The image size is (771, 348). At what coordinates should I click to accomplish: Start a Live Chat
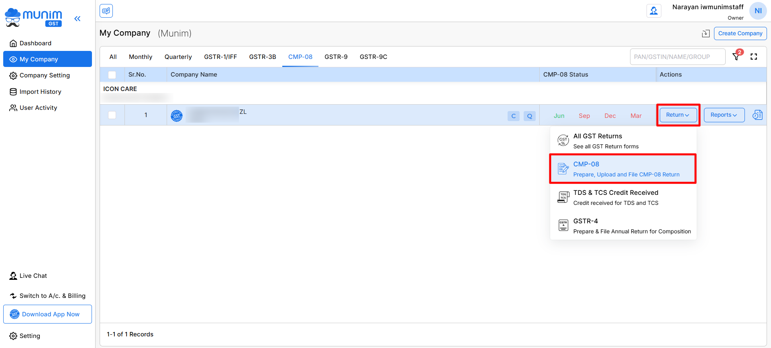point(28,276)
